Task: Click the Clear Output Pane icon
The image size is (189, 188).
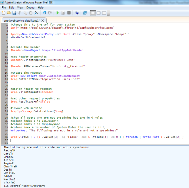Action: 36,13
